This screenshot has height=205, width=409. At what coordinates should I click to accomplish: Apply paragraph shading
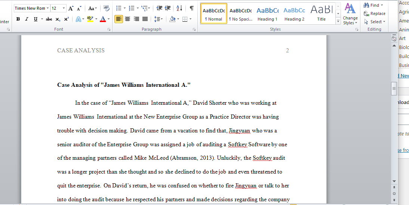(x=172, y=19)
